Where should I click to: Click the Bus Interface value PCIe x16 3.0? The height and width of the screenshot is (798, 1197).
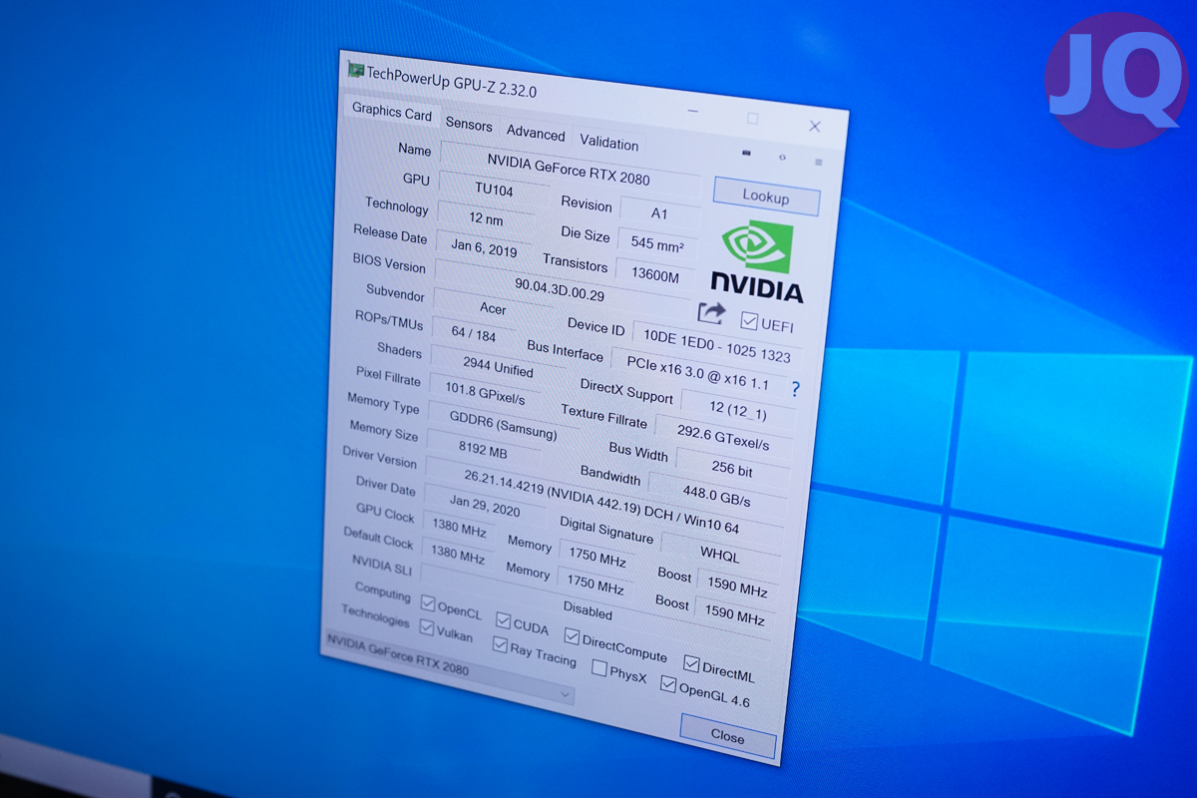[698, 372]
